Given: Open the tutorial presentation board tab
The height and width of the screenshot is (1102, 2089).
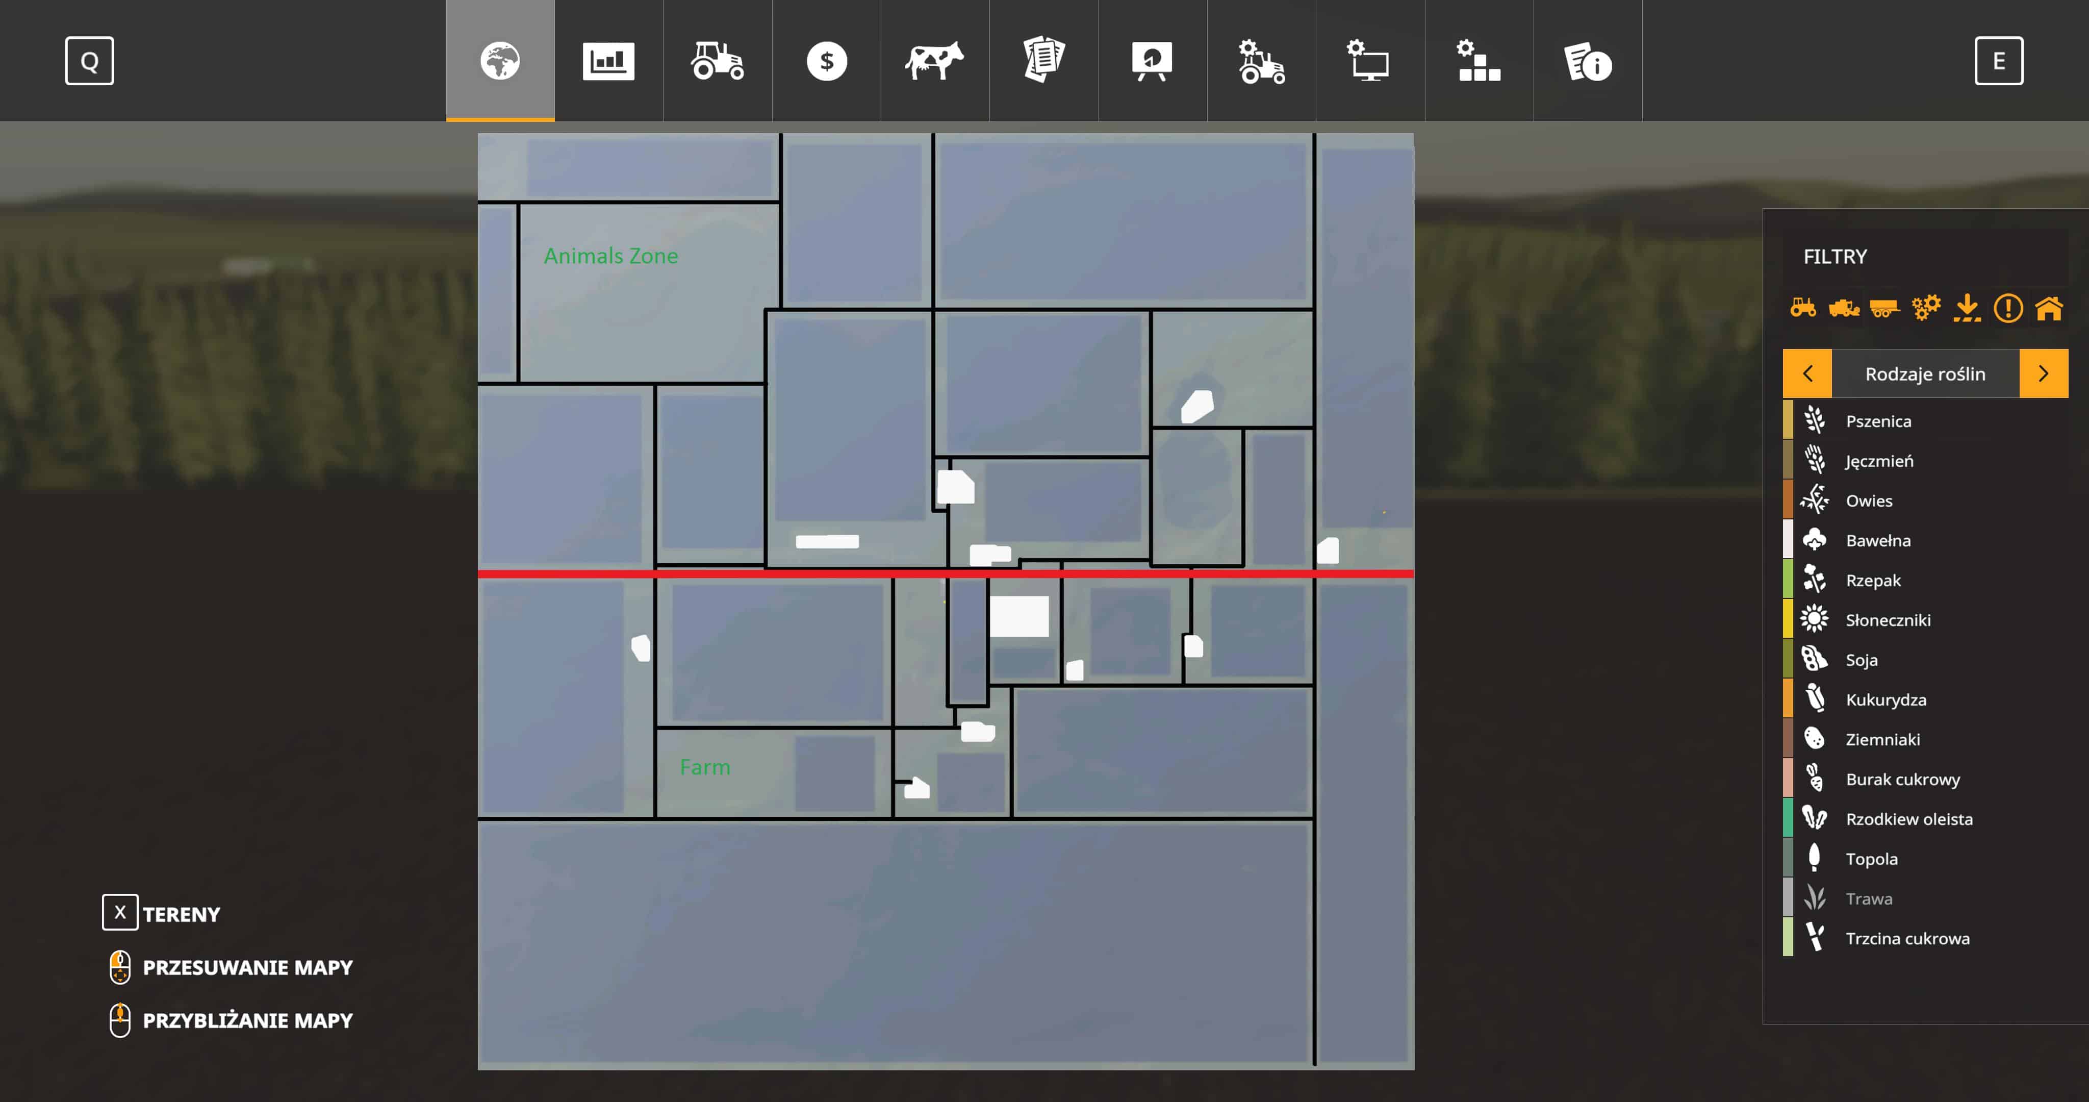Looking at the screenshot, I should click(x=1152, y=61).
